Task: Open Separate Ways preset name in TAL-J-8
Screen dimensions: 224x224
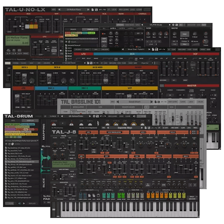Action: click(125, 128)
